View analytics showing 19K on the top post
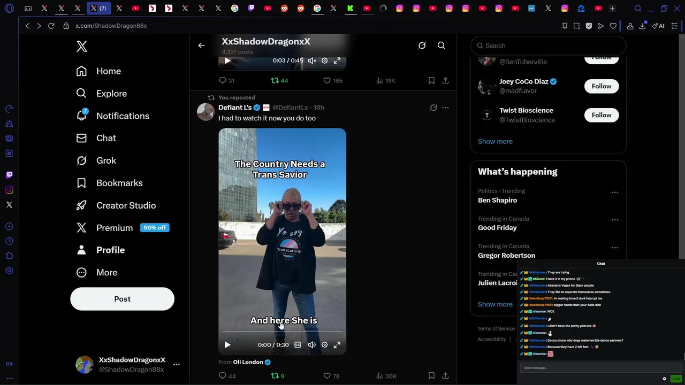 pyautogui.click(x=385, y=81)
